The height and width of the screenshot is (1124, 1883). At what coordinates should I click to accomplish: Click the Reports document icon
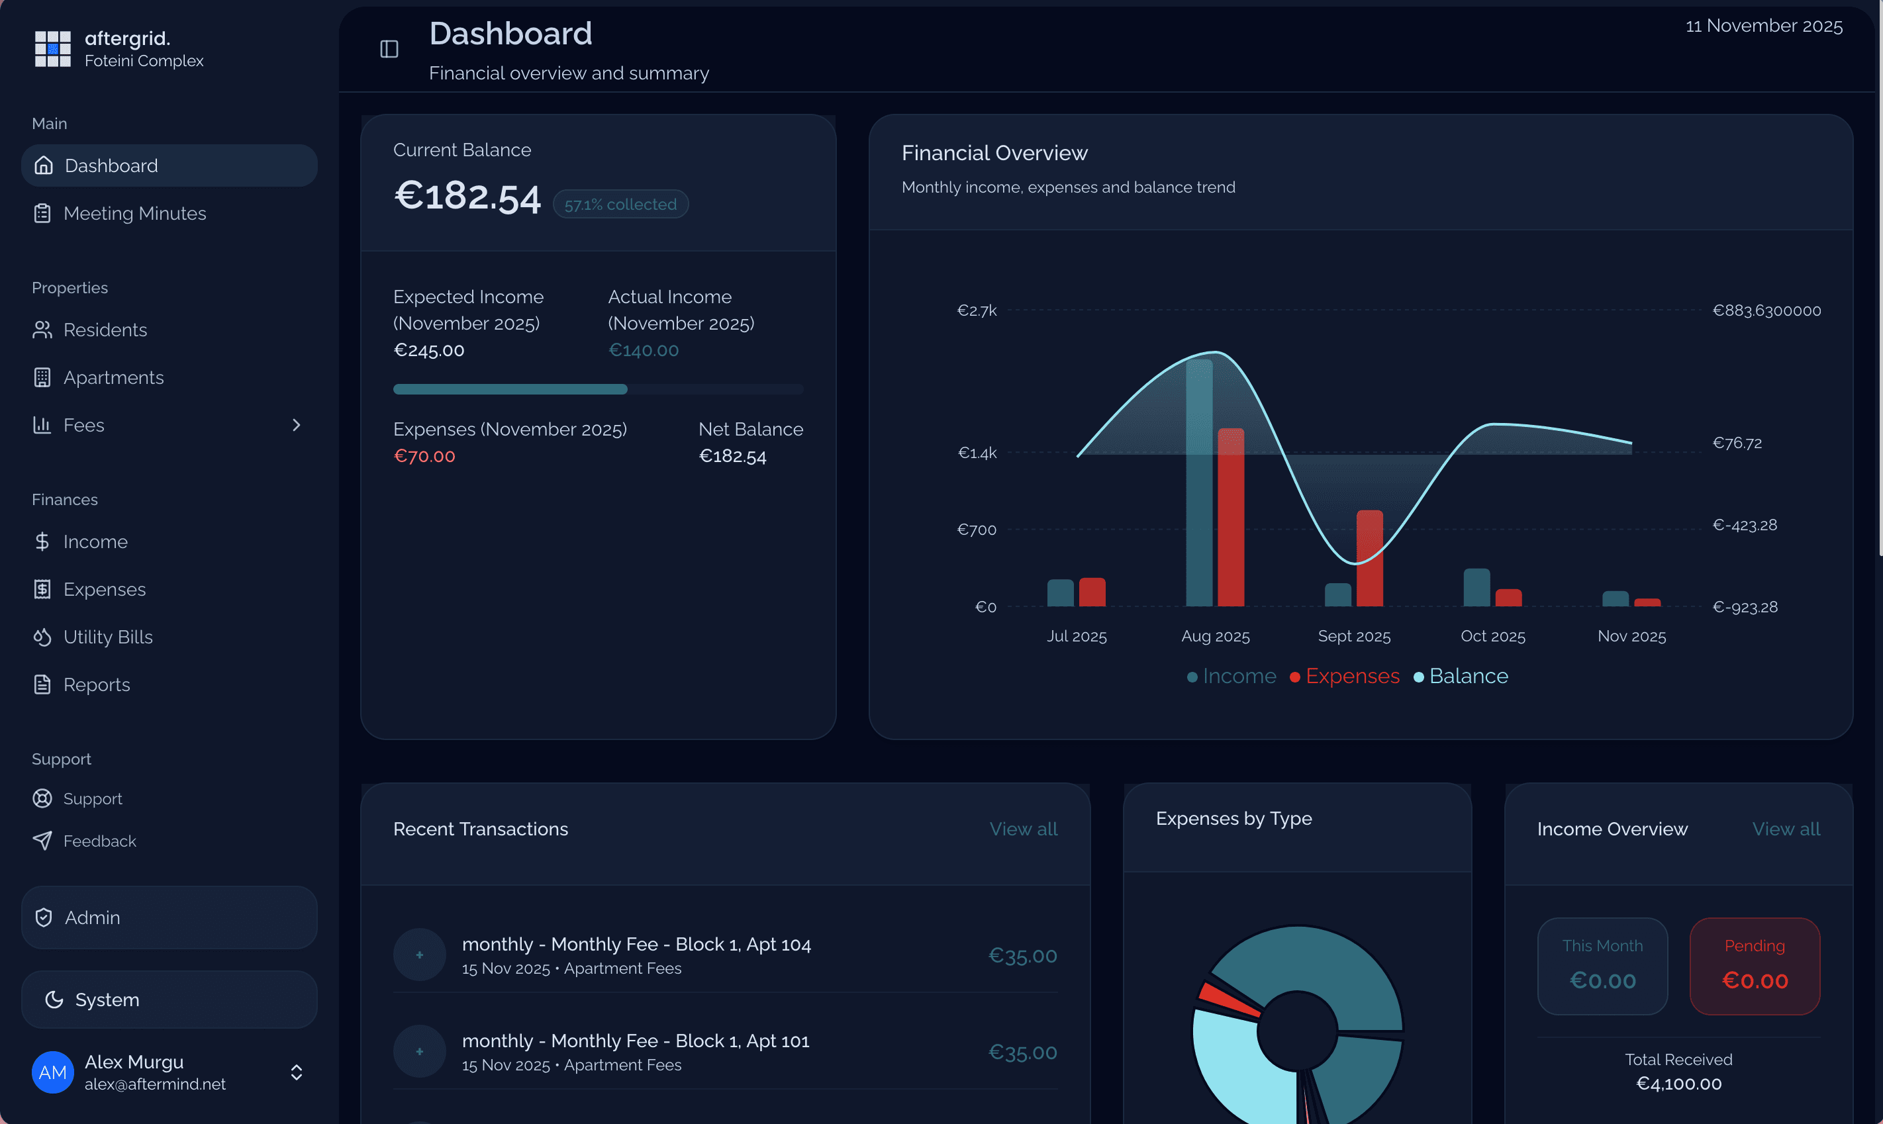click(43, 684)
